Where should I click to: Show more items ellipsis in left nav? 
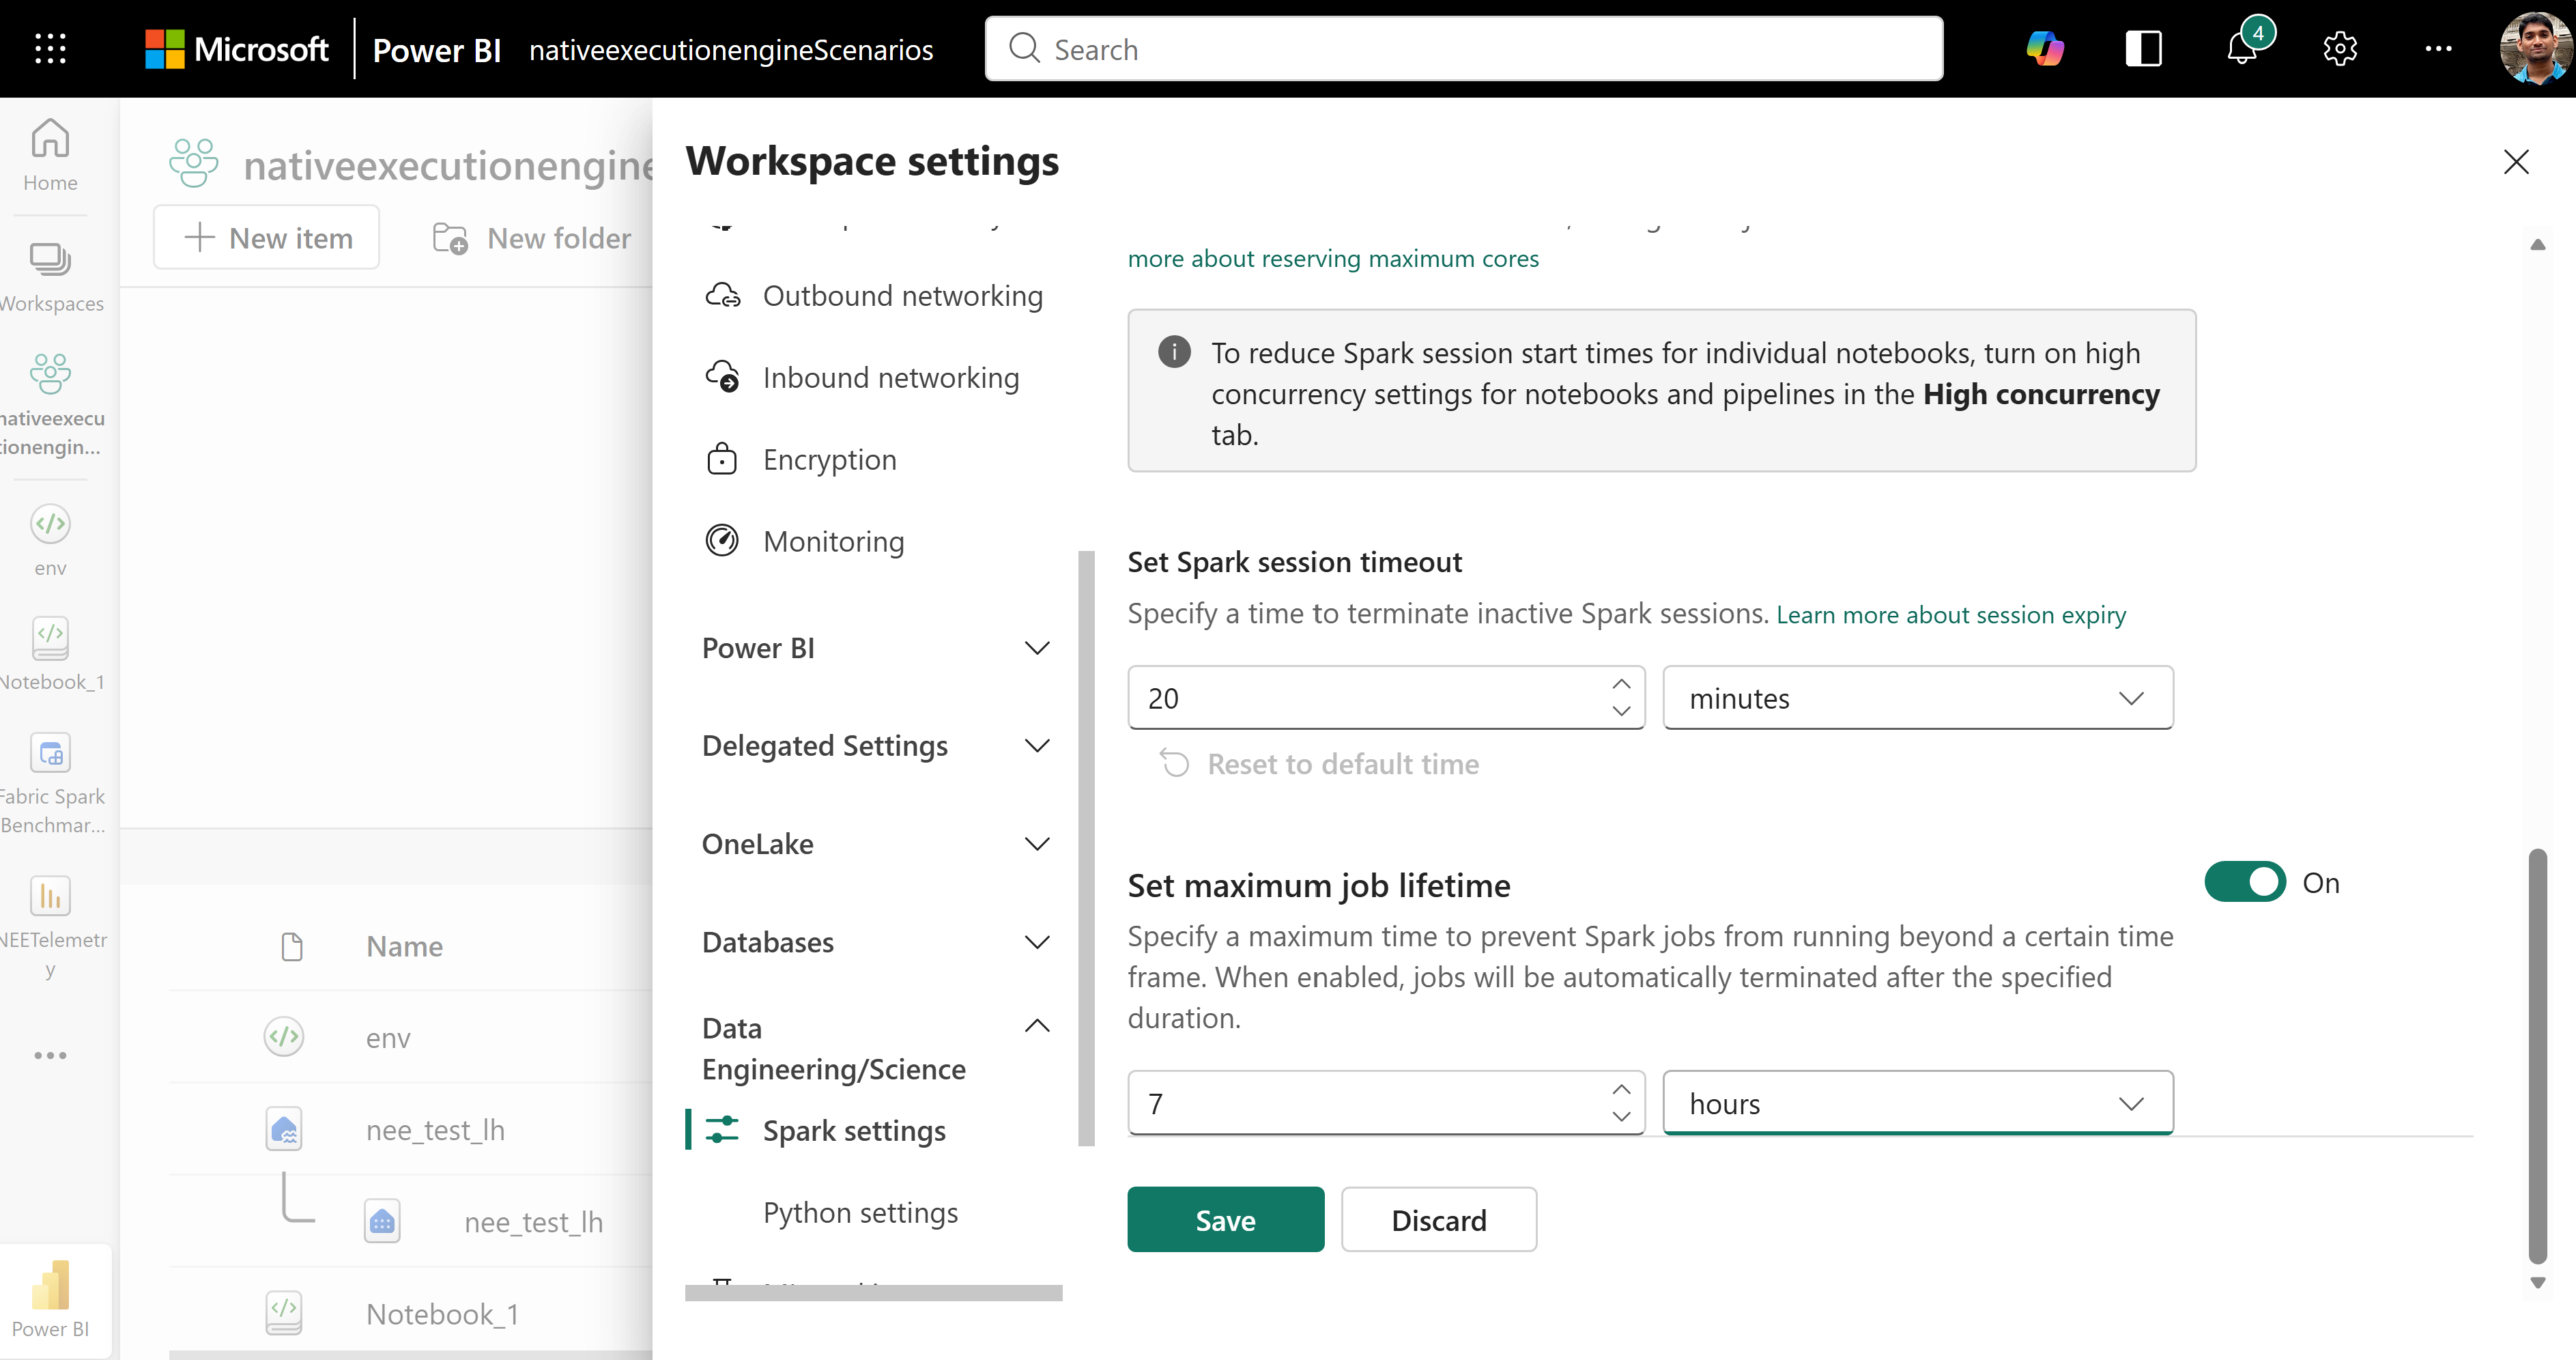click(x=50, y=1055)
